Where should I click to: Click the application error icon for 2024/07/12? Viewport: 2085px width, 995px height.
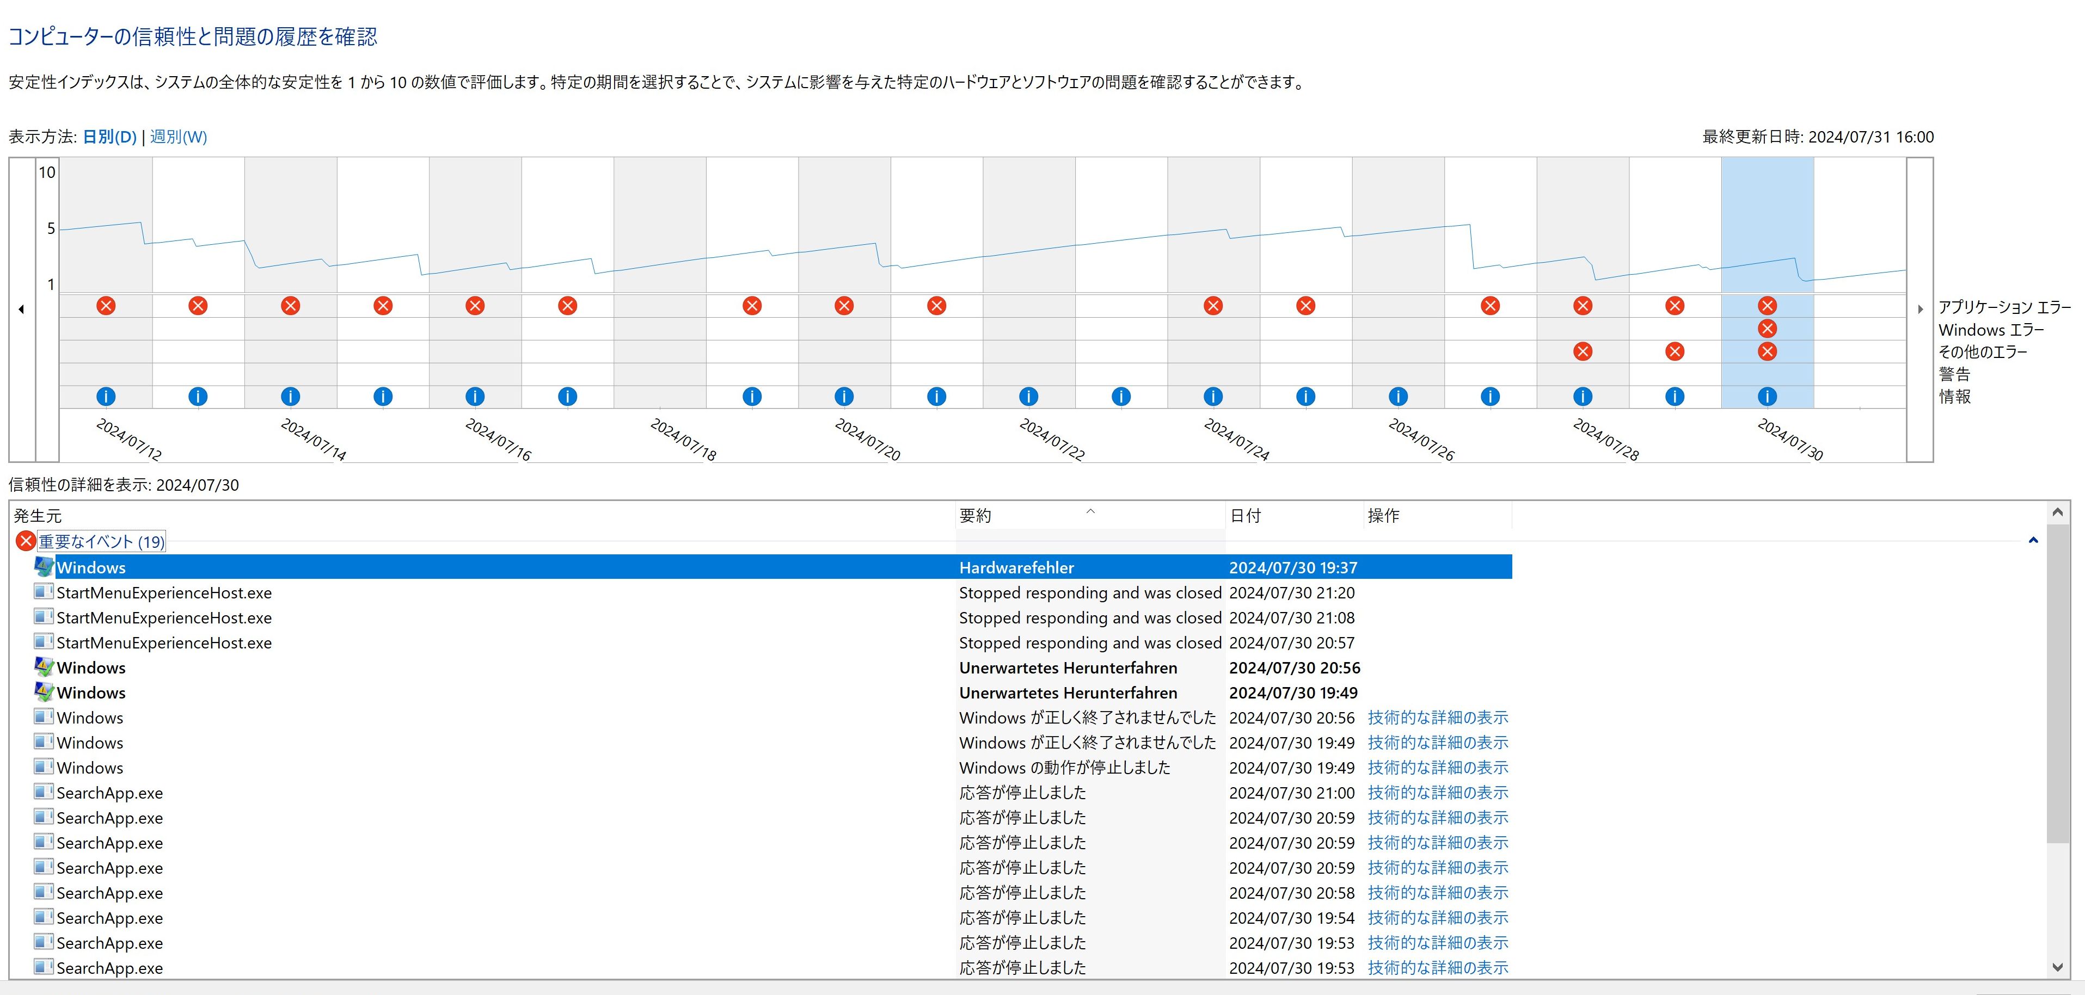106,306
